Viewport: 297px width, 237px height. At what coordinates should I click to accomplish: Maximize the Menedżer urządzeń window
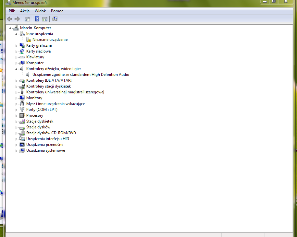coord(274,2)
